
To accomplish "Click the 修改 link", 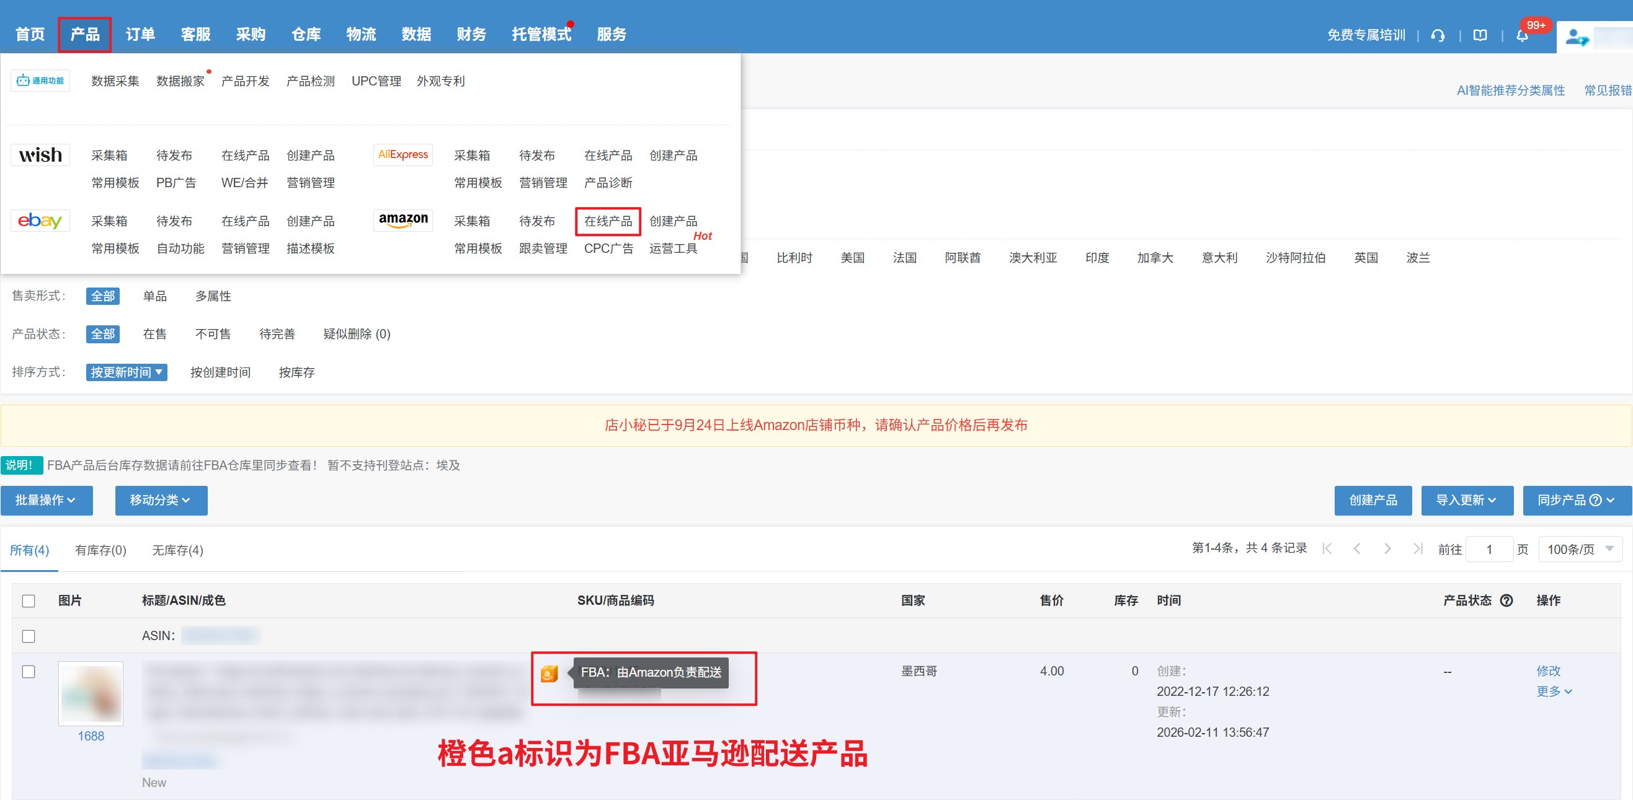I will pyautogui.click(x=1547, y=670).
